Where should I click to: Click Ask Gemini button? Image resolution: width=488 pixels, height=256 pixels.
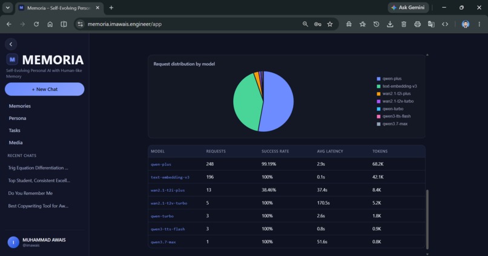click(x=408, y=7)
